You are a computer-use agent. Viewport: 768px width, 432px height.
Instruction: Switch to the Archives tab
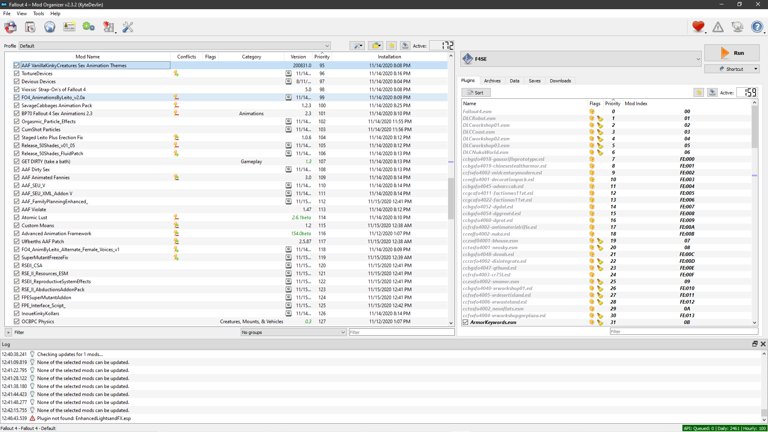pyautogui.click(x=492, y=81)
